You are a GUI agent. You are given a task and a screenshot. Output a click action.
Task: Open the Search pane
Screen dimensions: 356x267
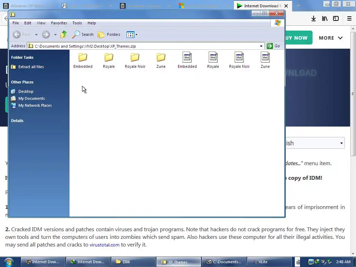(83, 34)
